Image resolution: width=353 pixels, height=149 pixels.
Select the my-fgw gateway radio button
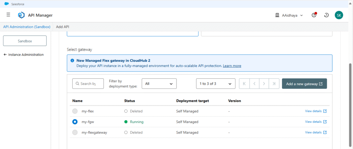pyautogui.click(x=75, y=121)
